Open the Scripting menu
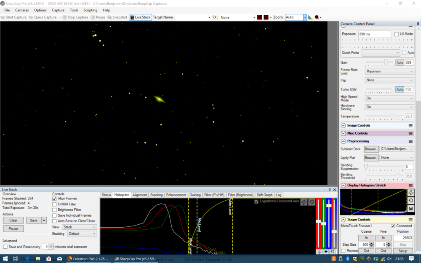 90,10
